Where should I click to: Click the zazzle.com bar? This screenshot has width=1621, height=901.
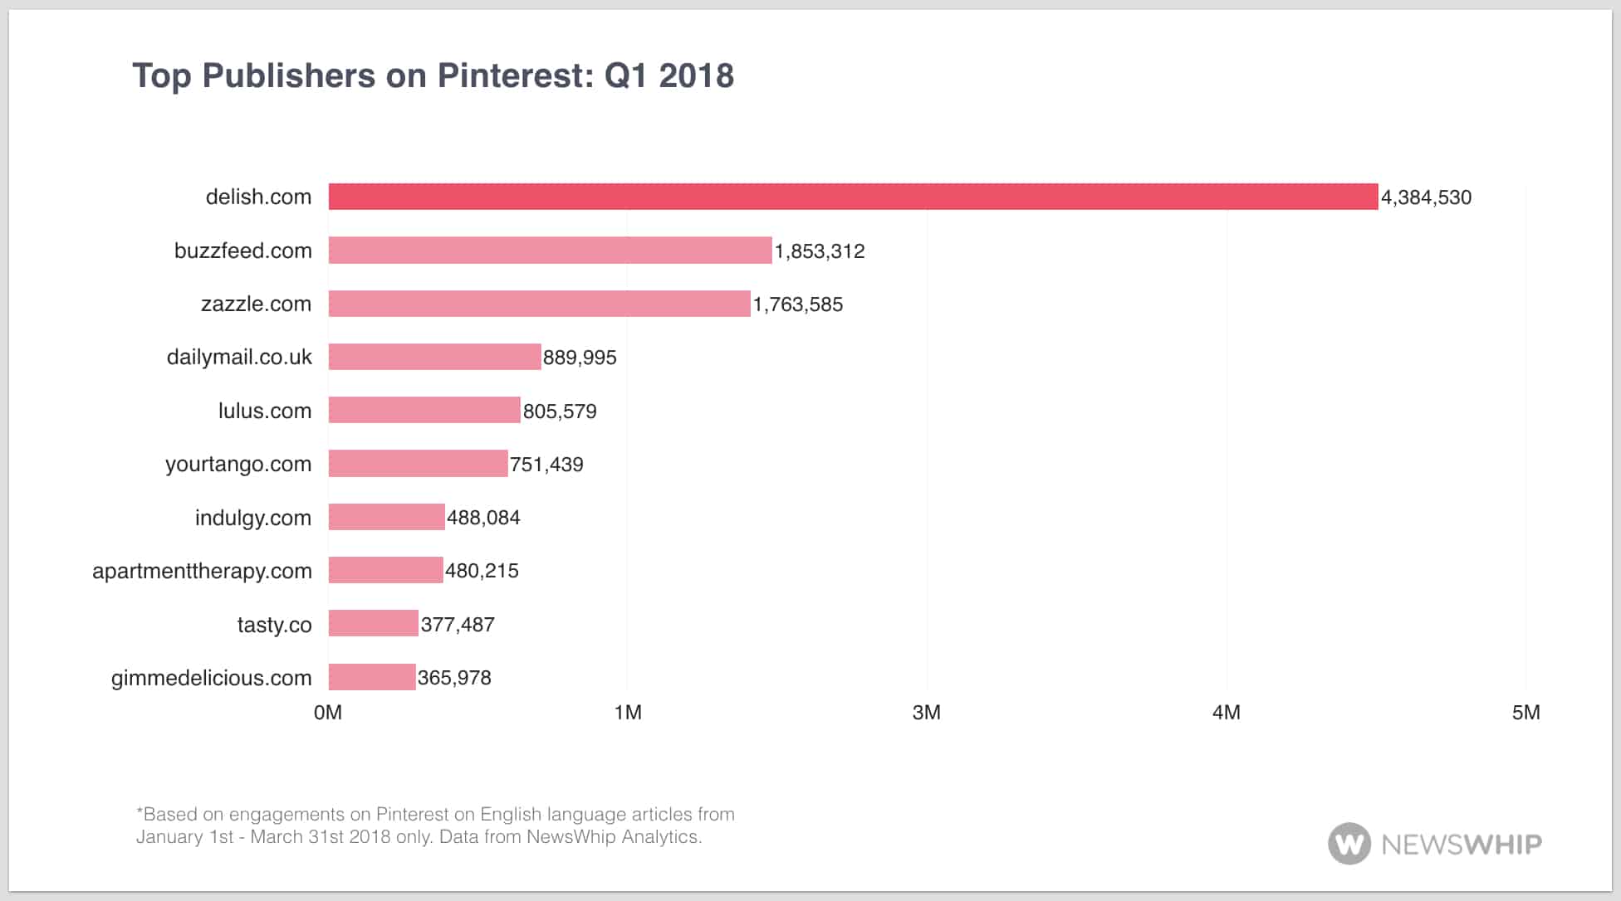(x=539, y=304)
